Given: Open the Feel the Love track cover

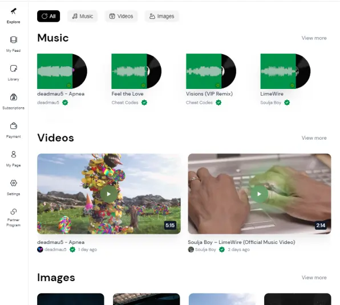Looking at the screenshot, I should (x=136, y=71).
